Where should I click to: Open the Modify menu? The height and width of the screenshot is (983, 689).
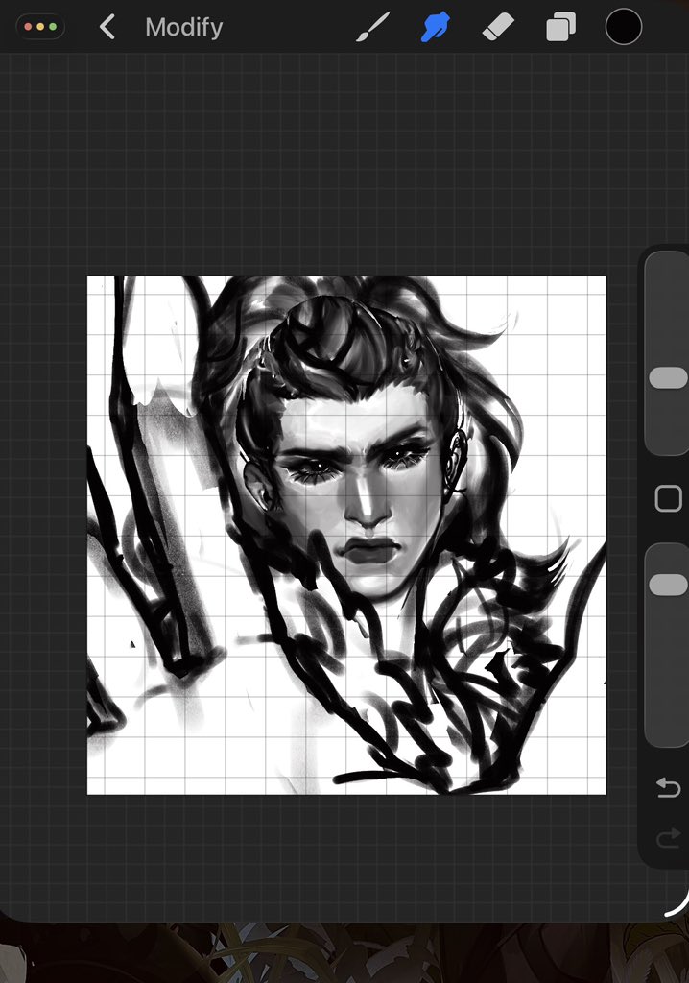pos(183,27)
